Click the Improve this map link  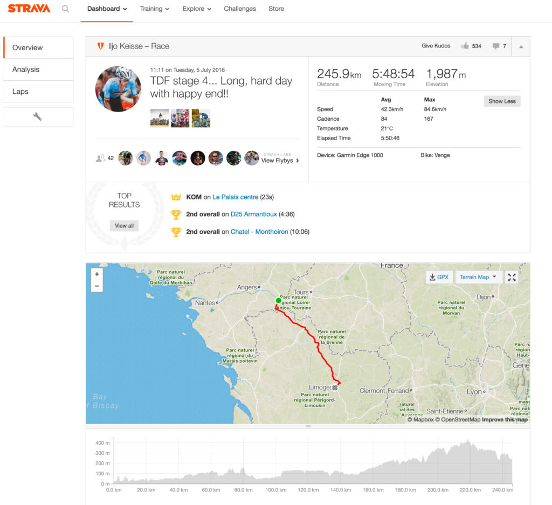505,419
